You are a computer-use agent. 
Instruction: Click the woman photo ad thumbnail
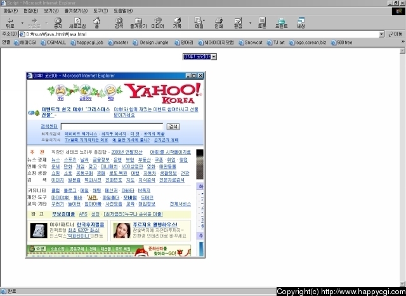pyautogui.click(x=122, y=231)
